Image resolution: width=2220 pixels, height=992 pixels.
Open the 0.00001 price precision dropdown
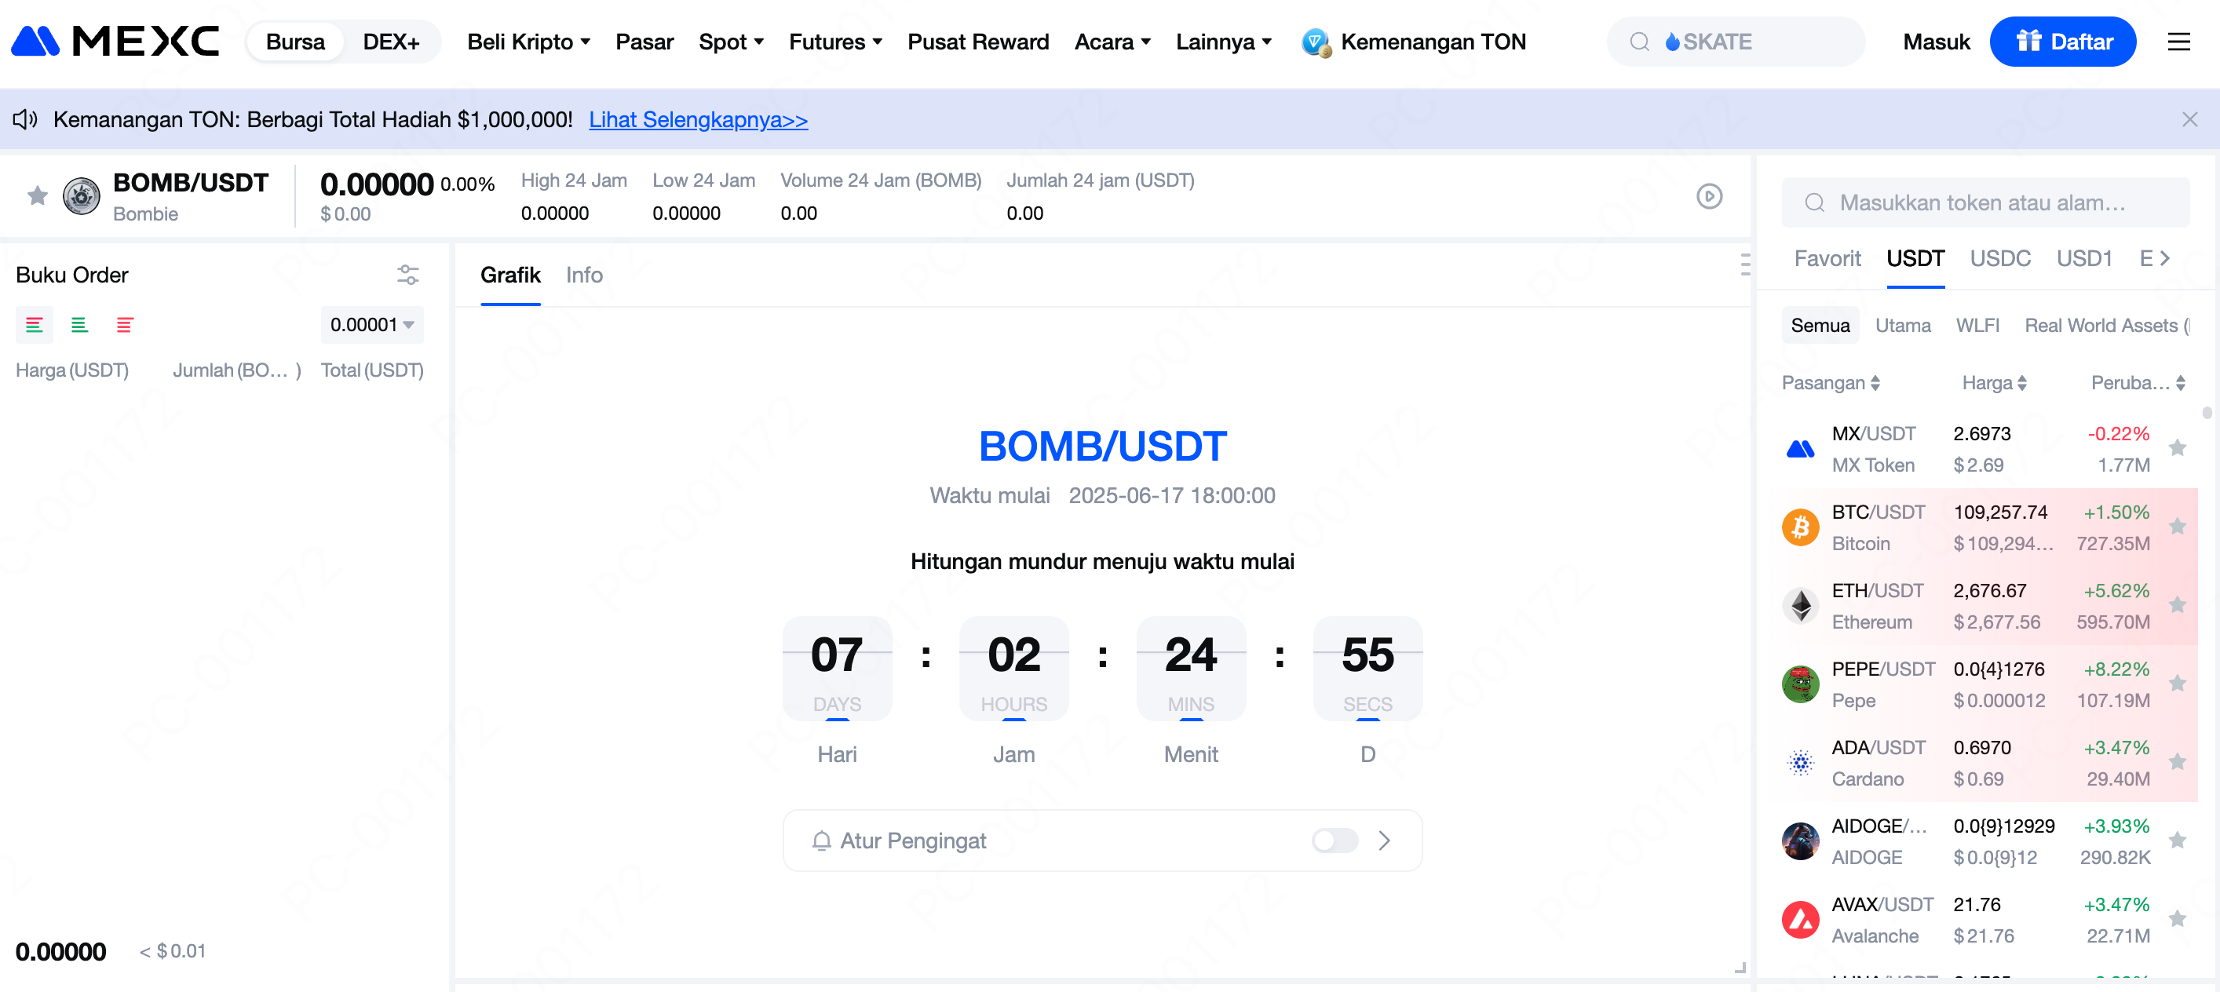point(371,325)
